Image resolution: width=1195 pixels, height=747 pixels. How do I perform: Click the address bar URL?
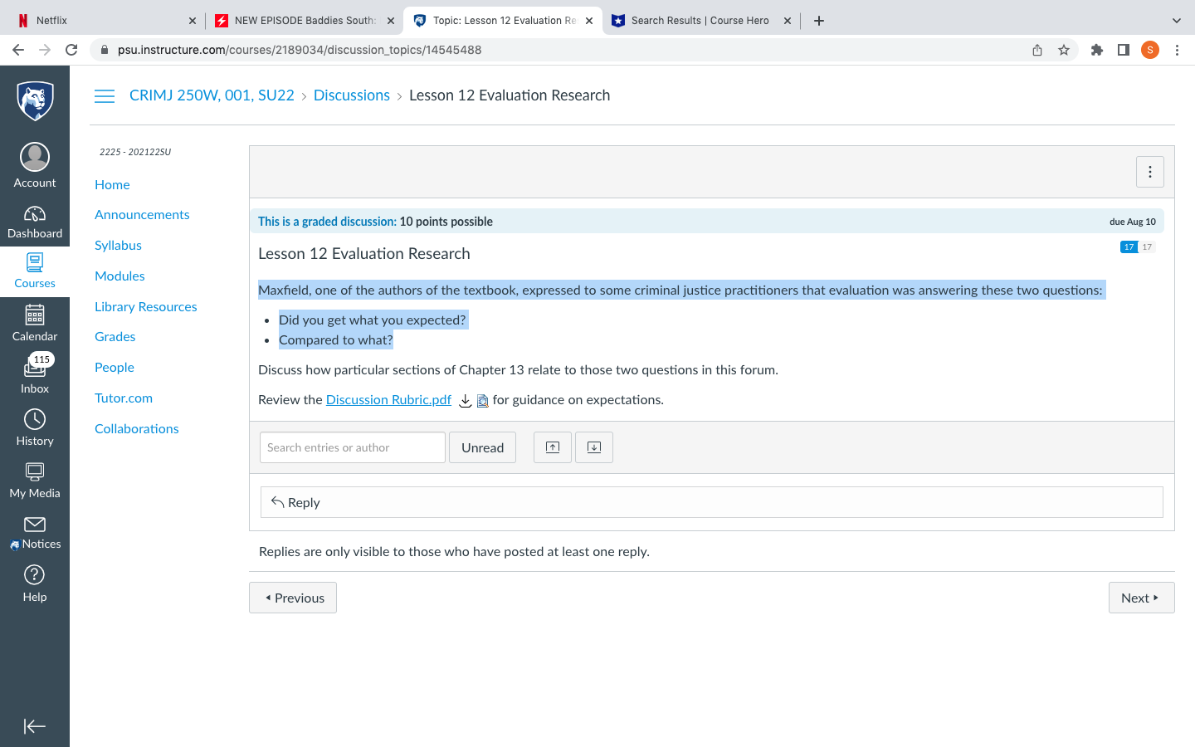[300, 50]
